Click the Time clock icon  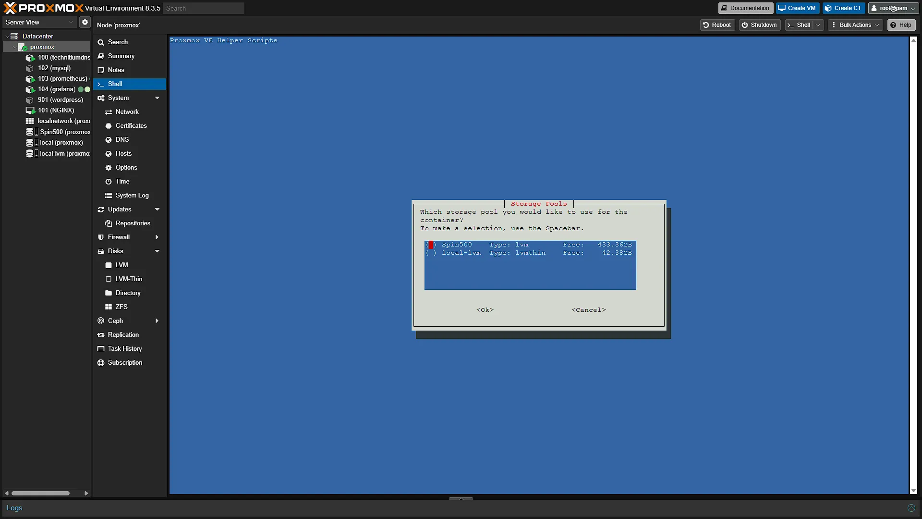pos(109,182)
